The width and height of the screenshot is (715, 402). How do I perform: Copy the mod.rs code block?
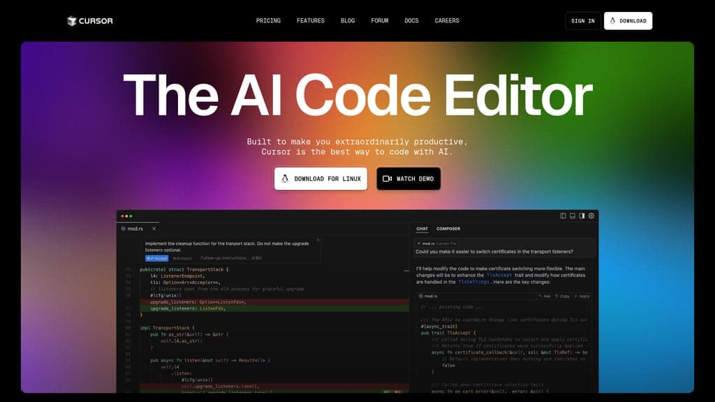click(562, 296)
